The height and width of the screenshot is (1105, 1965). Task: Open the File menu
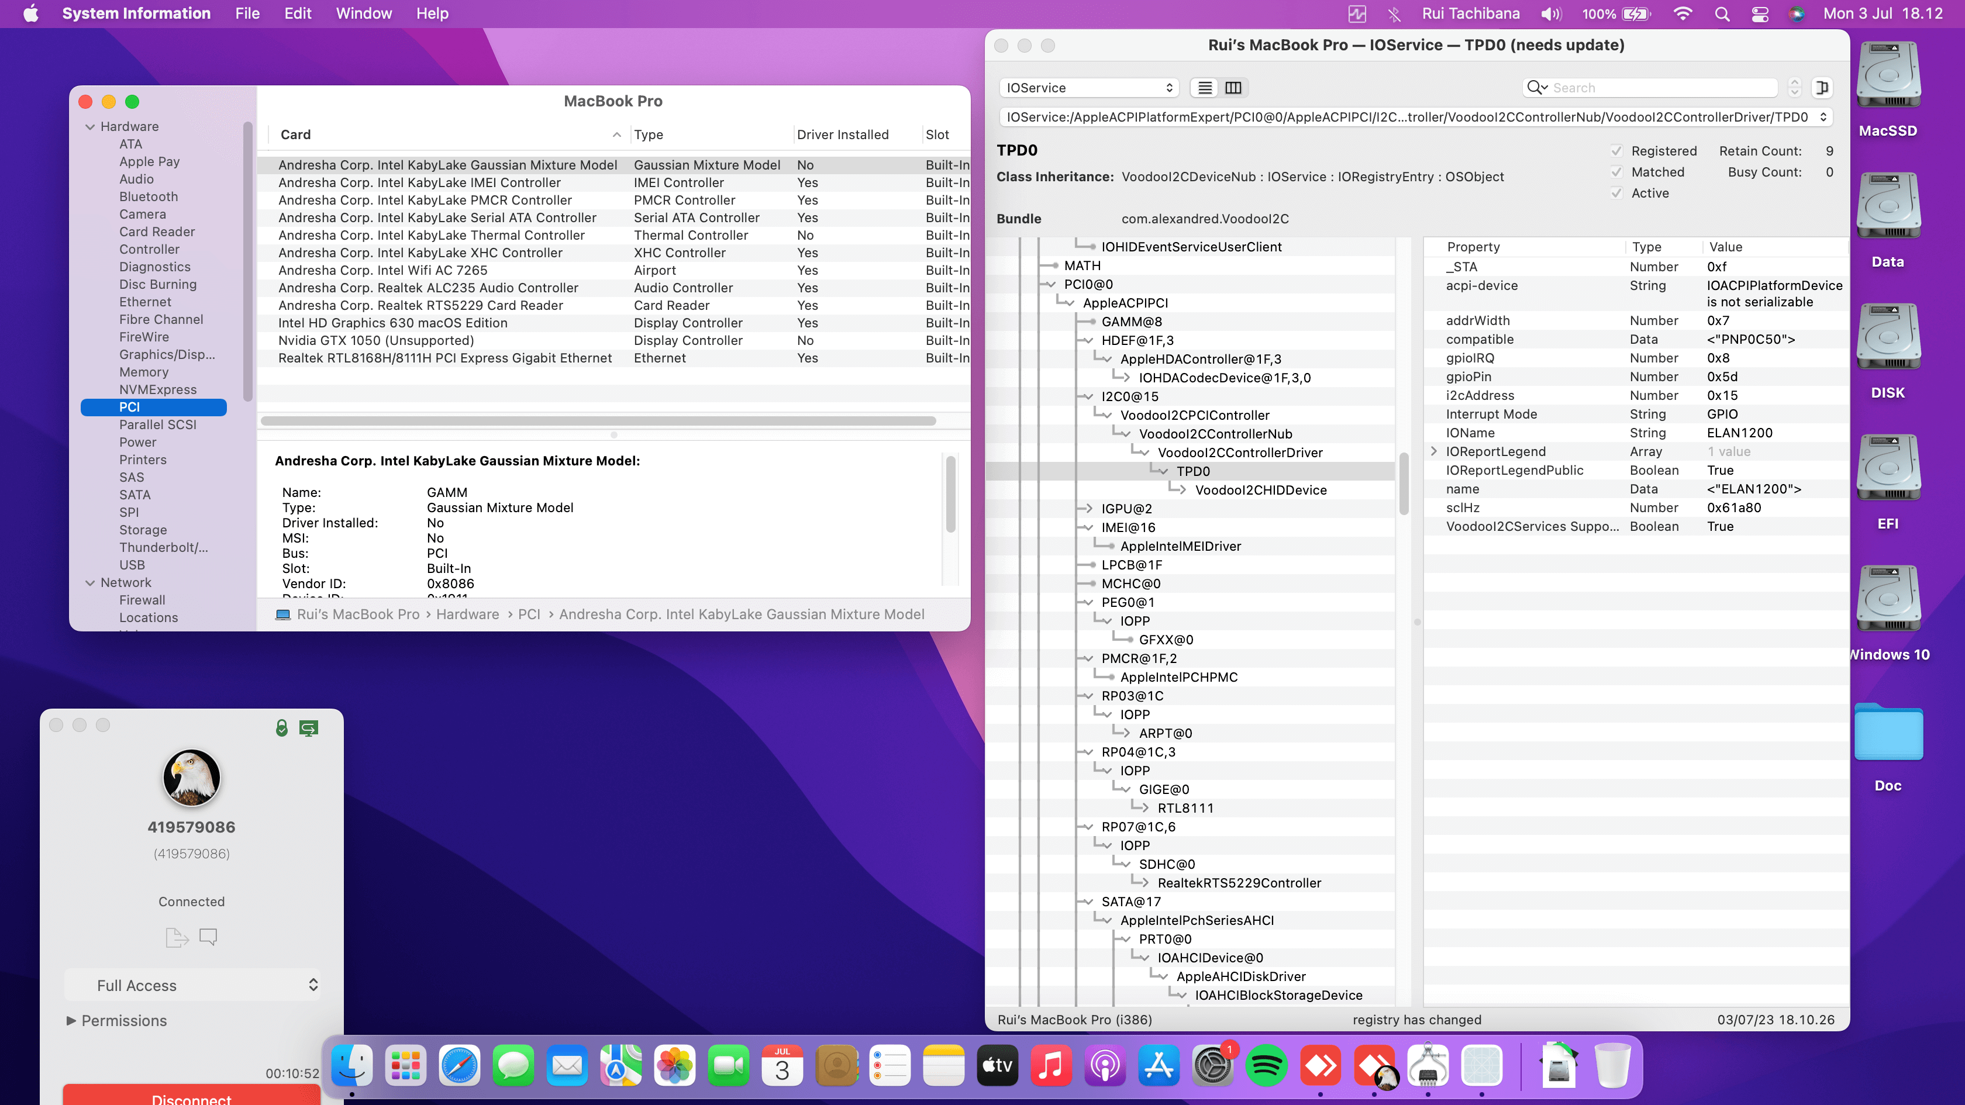(x=247, y=13)
